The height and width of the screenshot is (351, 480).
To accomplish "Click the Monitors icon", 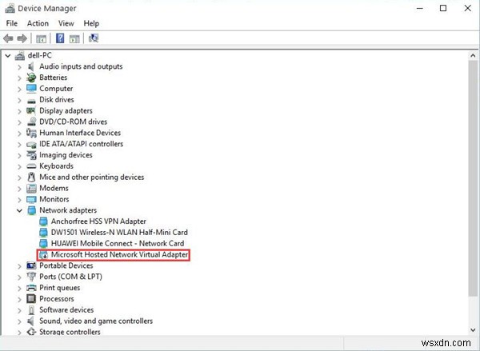I will coord(31,200).
